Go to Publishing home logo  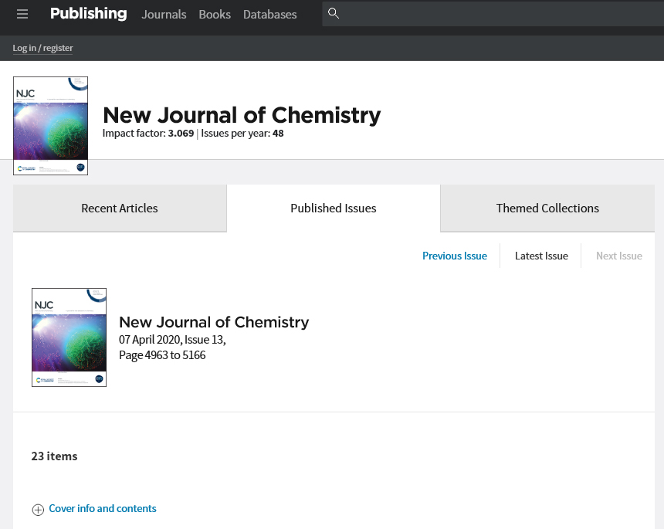pos(89,14)
